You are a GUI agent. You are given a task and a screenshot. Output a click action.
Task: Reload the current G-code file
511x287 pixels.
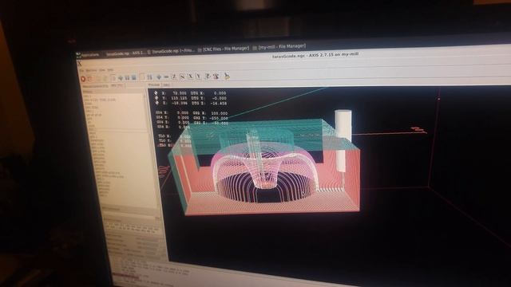105,78
